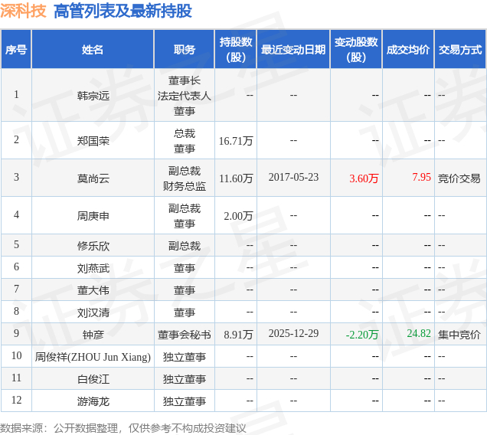Click the row number 12
This screenshot has width=487, height=435.
[x=16, y=400]
